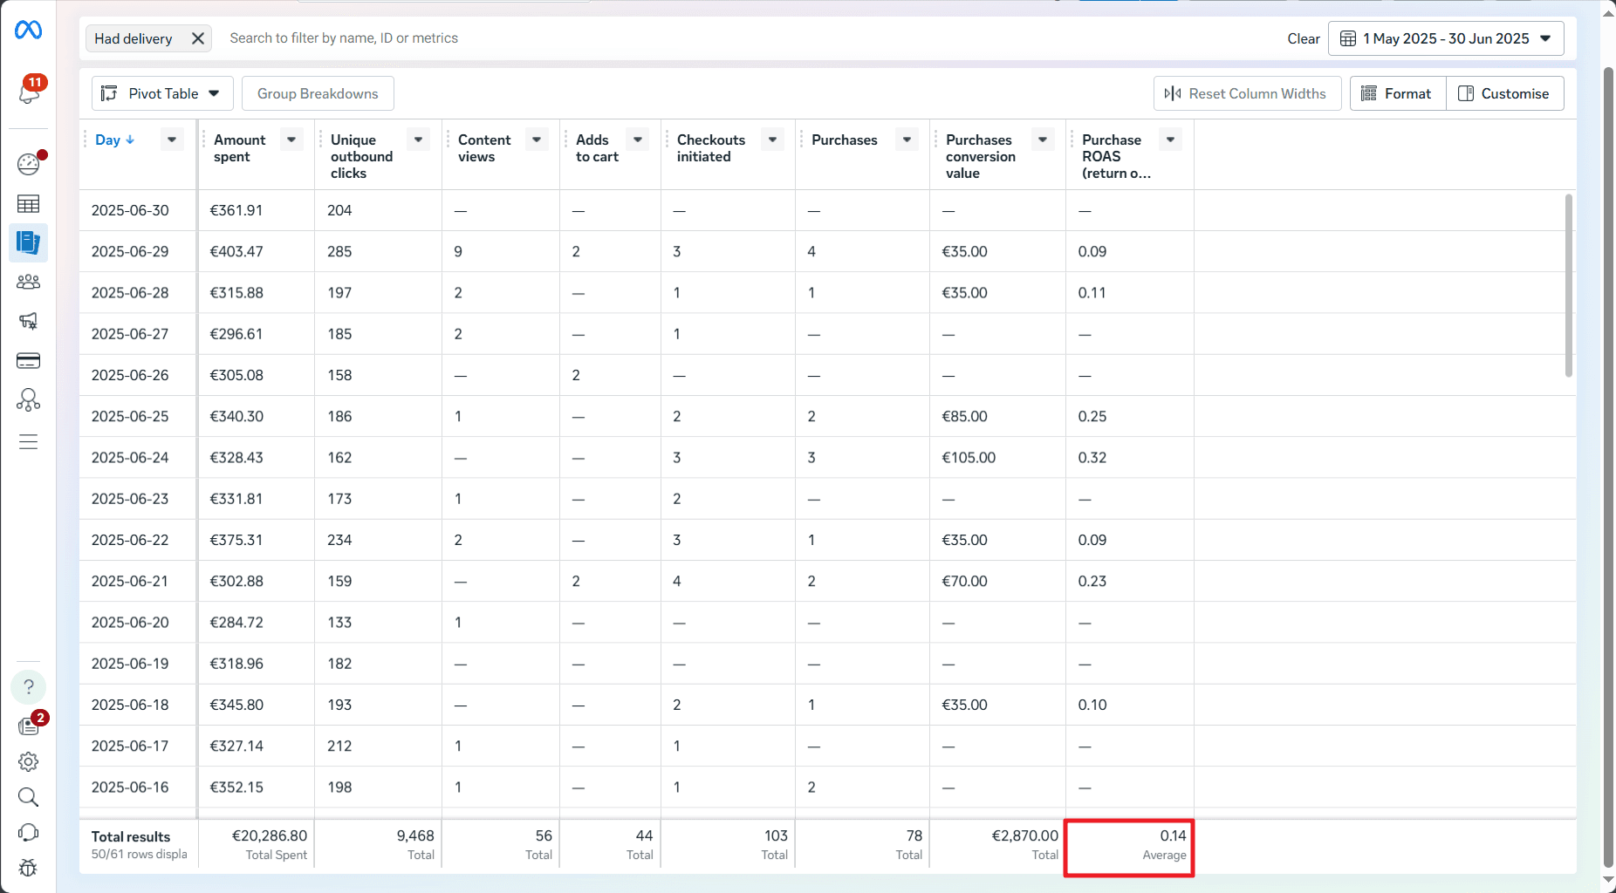This screenshot has height=893, width=1616.
Task: Open Settings gear icon
Action: point(29,761)
